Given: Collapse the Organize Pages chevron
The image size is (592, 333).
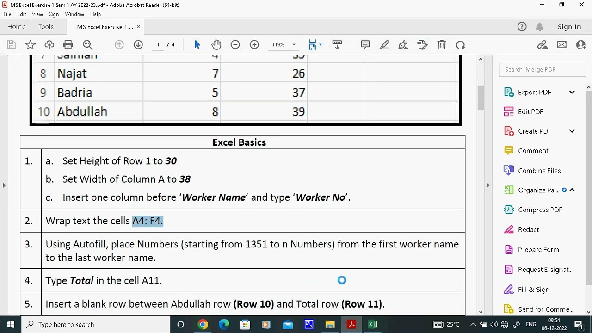Looking at the screenshot, I should (572, 190).
